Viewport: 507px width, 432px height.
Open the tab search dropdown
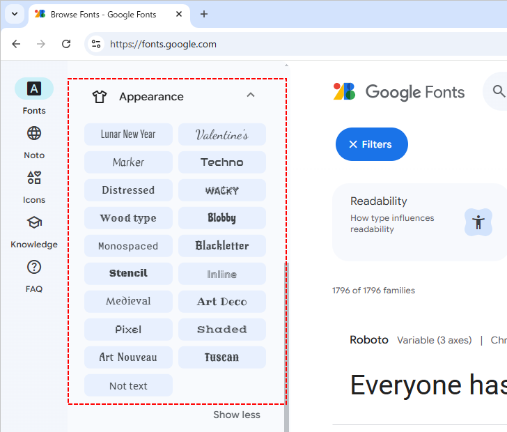pyautogui.click(x=15, y=14)
